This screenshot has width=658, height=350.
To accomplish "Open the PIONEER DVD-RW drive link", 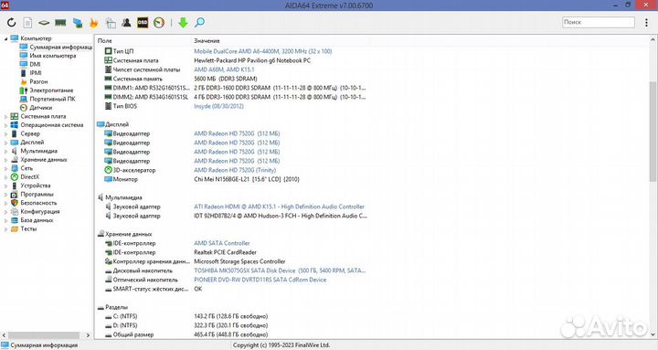I will [x=260, y=280].
